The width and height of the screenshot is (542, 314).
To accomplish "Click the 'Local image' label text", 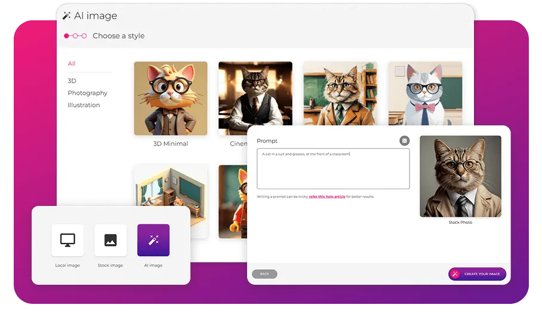I will pos(67,265).
